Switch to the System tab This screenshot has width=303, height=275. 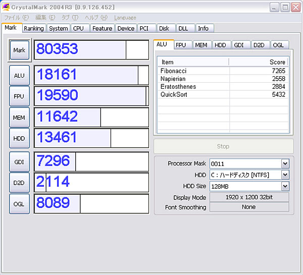pyautogui.click(x=59, y=28)
